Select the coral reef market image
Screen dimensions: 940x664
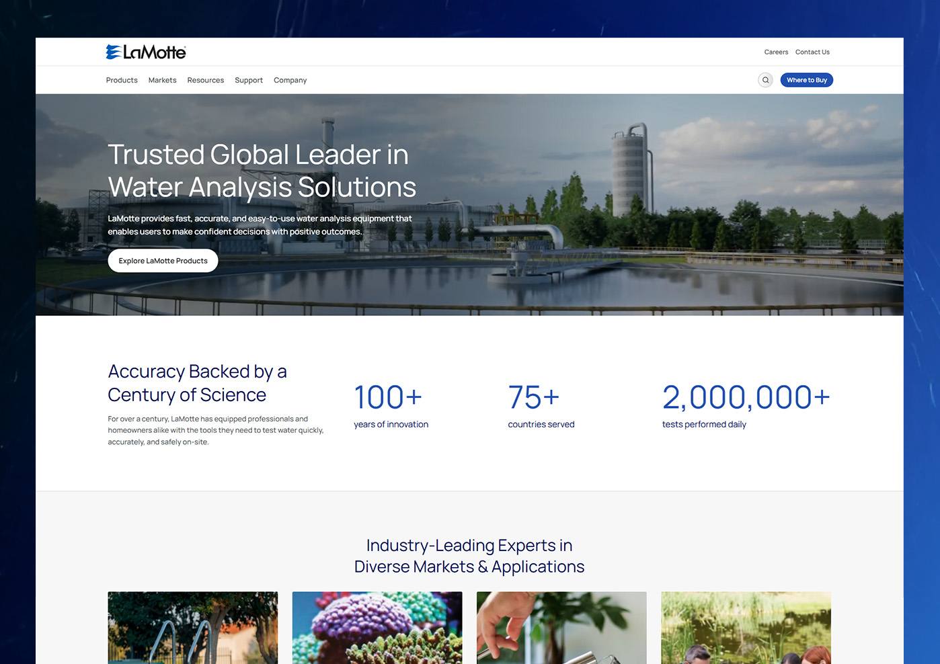377,628
